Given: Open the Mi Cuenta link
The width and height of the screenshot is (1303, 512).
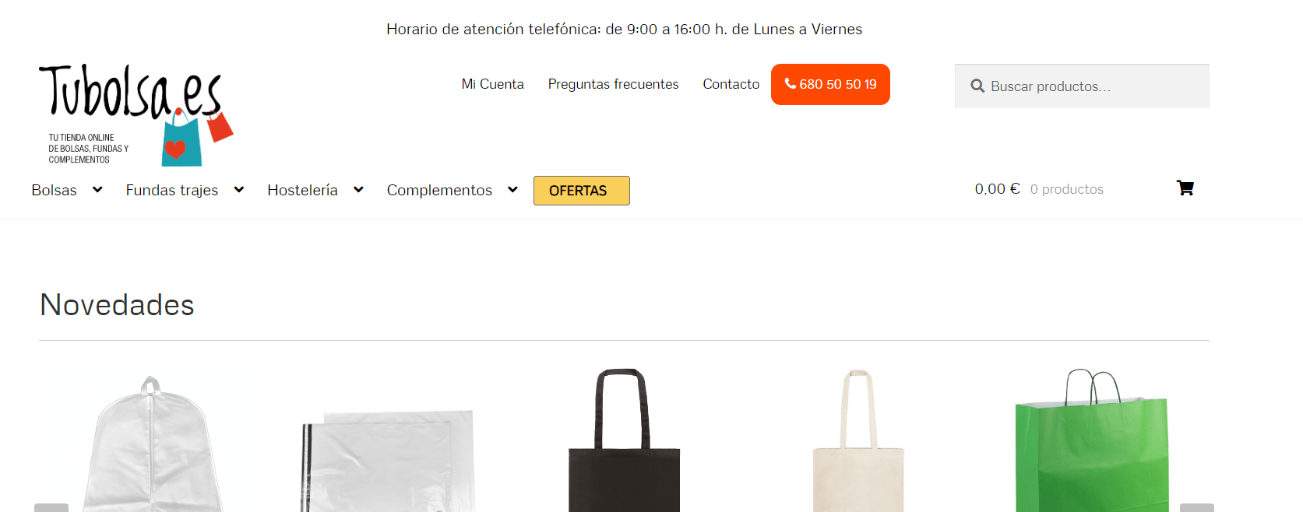Looking at the screenshot, I should click(x=492, y=84).
